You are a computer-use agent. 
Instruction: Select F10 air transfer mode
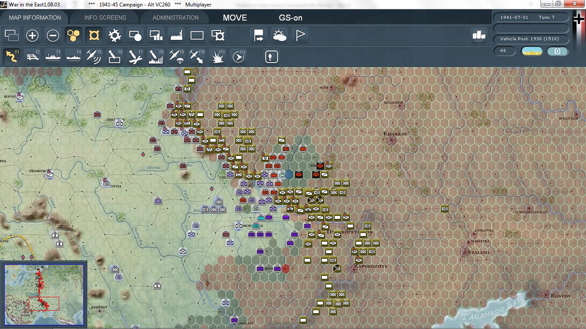click(197, 57)
